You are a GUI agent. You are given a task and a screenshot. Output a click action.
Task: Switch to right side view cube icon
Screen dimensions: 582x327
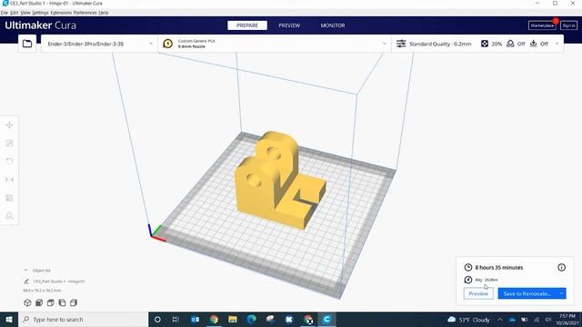(74, 302)
